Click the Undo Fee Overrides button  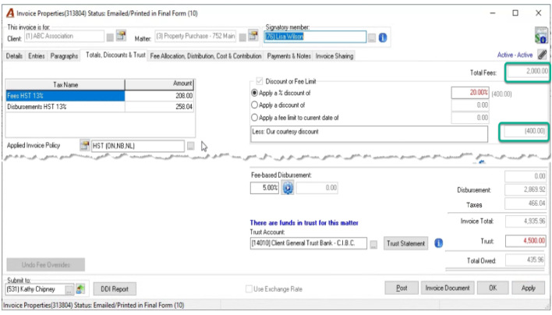pyautogui.click(x=46, y=264)
